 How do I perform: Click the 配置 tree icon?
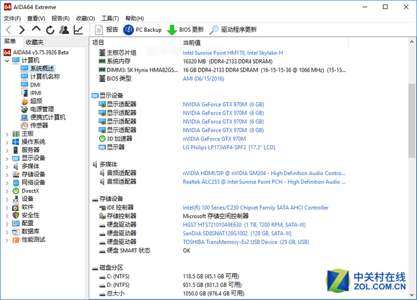tap(16, 223)
